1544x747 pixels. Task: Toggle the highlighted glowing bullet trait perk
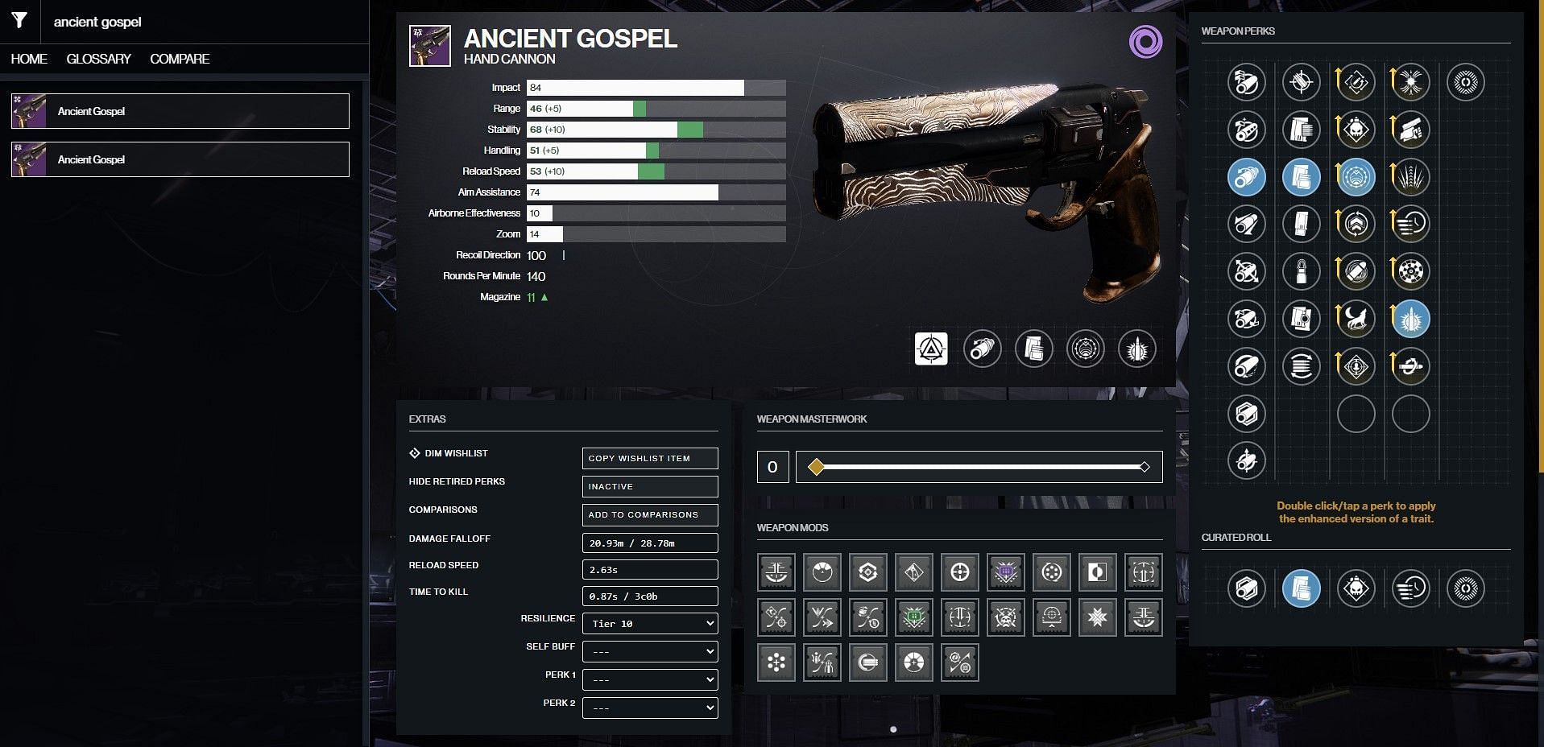point(1411,319)
